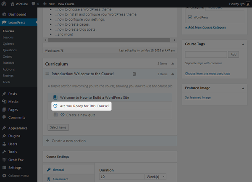Open the Week(s) duration unit dropdown
This screenshot has height=182, width=252.
click(x=155, y=177)
